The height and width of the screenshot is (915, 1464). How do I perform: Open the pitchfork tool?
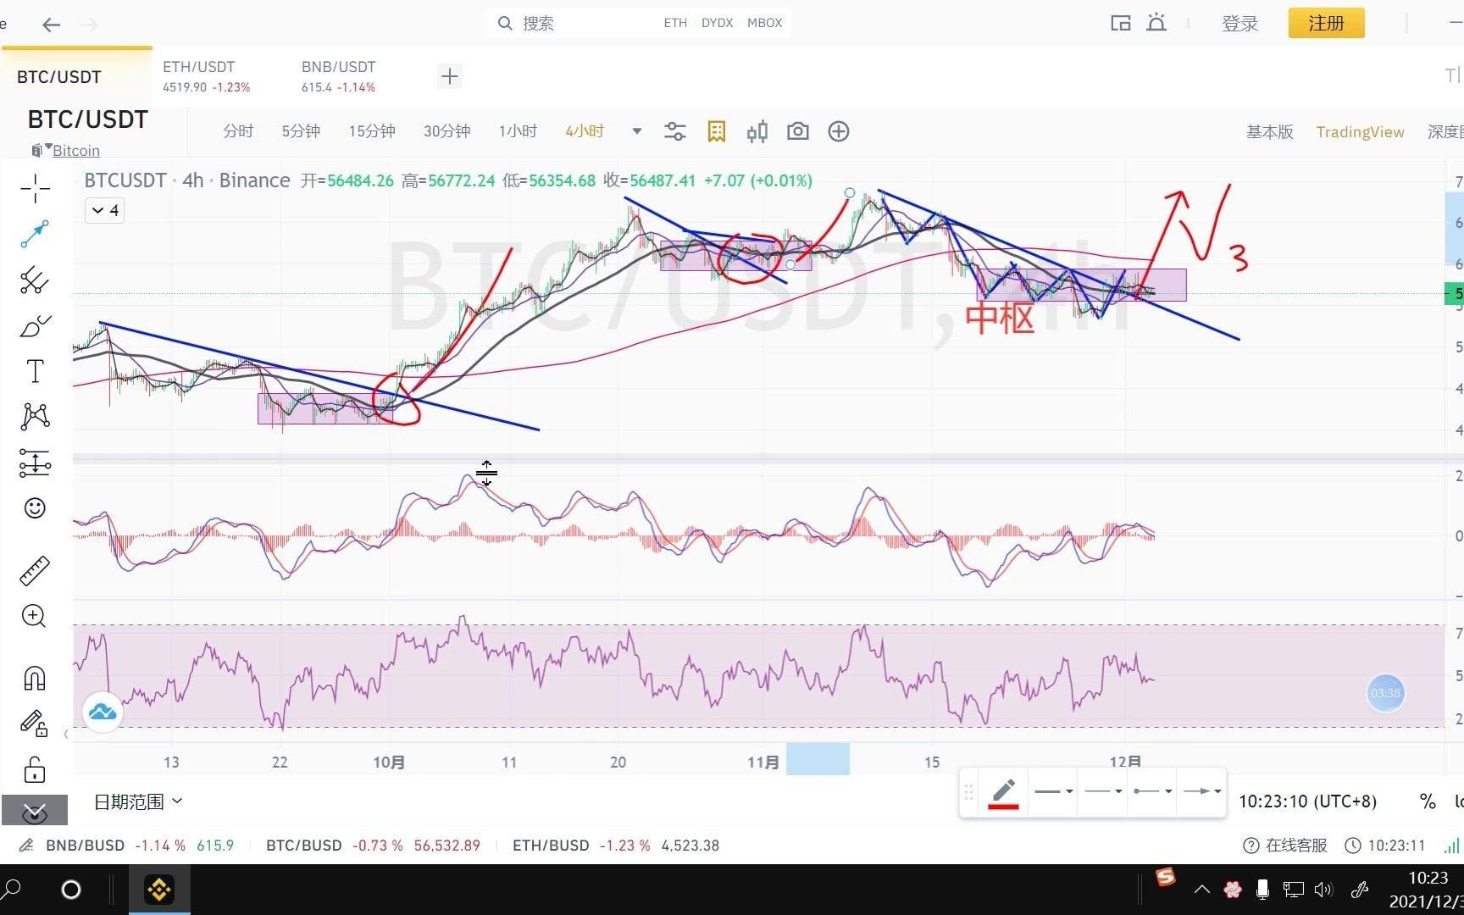(x=35, y=280)
